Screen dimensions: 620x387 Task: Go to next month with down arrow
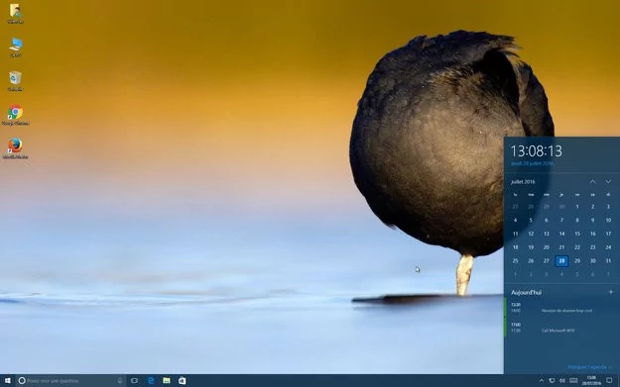608,181
